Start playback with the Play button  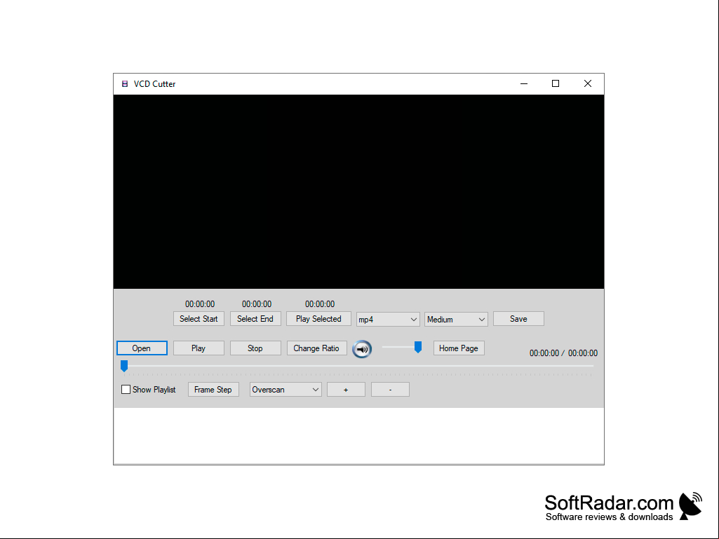click(x=199, y=348)
